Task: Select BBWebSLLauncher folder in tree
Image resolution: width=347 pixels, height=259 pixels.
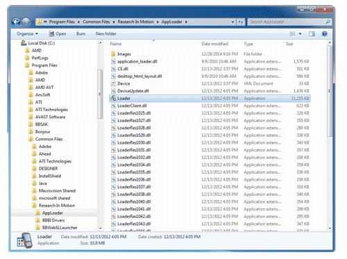Action: click(56, 228)
